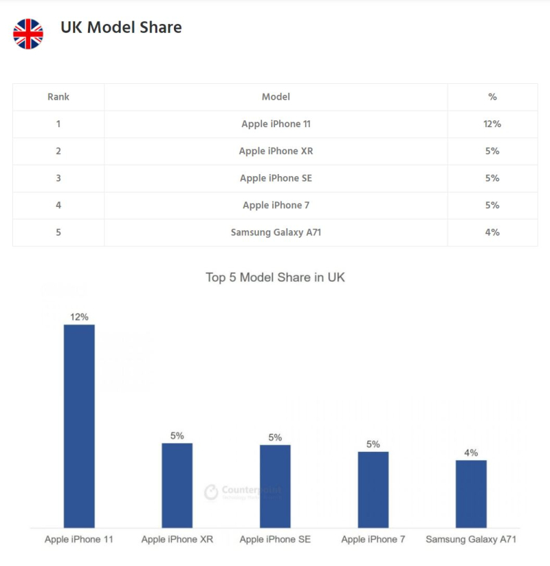Click the 4% cell in the table
The width and height of the screenshot is (550, 566).
[492, 232]
